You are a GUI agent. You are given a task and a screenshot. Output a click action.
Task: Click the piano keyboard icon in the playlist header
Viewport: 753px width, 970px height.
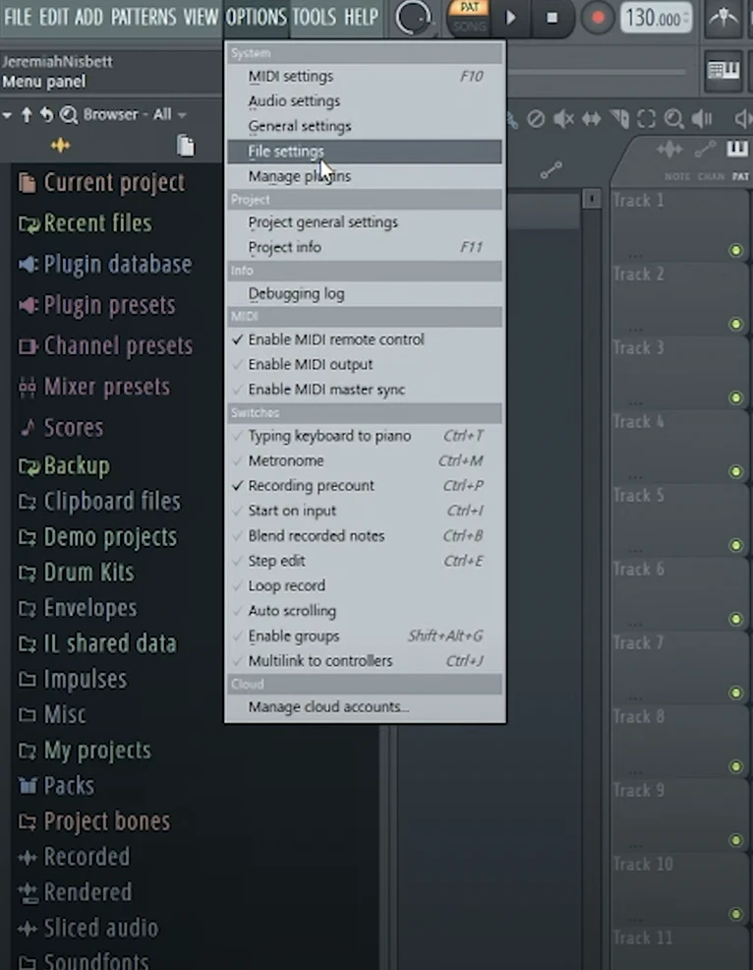tap(735, 150)
